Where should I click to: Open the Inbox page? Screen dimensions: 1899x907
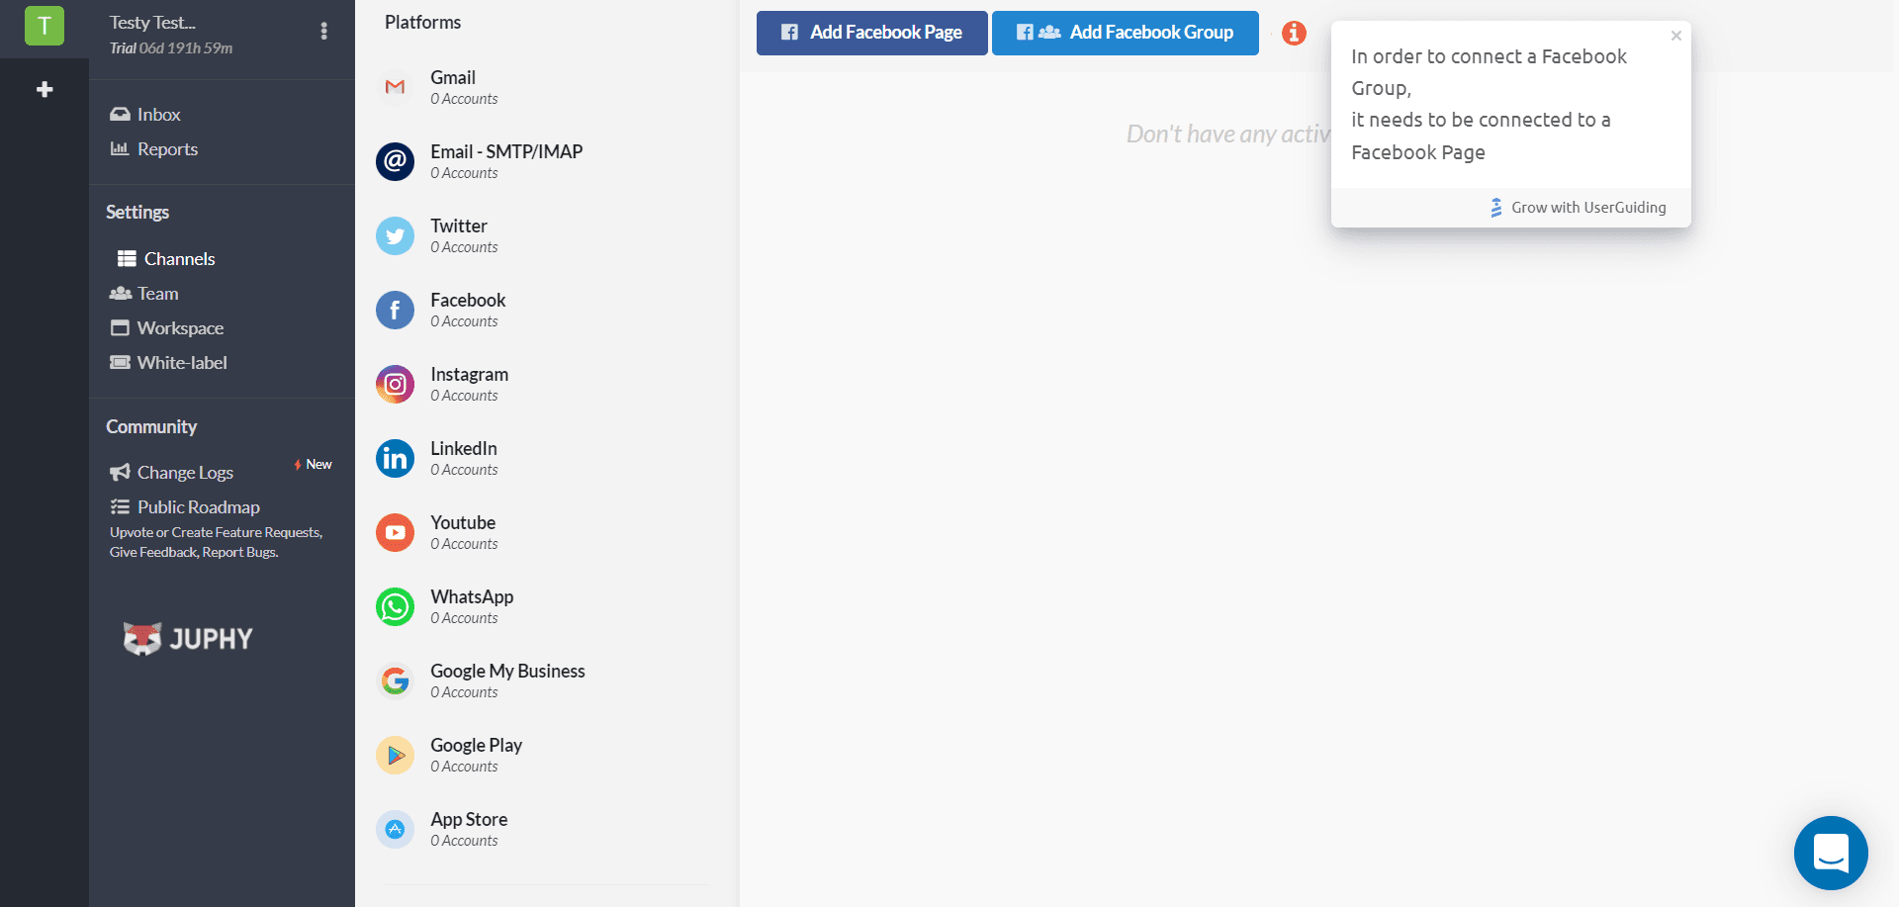pos(145,115)
